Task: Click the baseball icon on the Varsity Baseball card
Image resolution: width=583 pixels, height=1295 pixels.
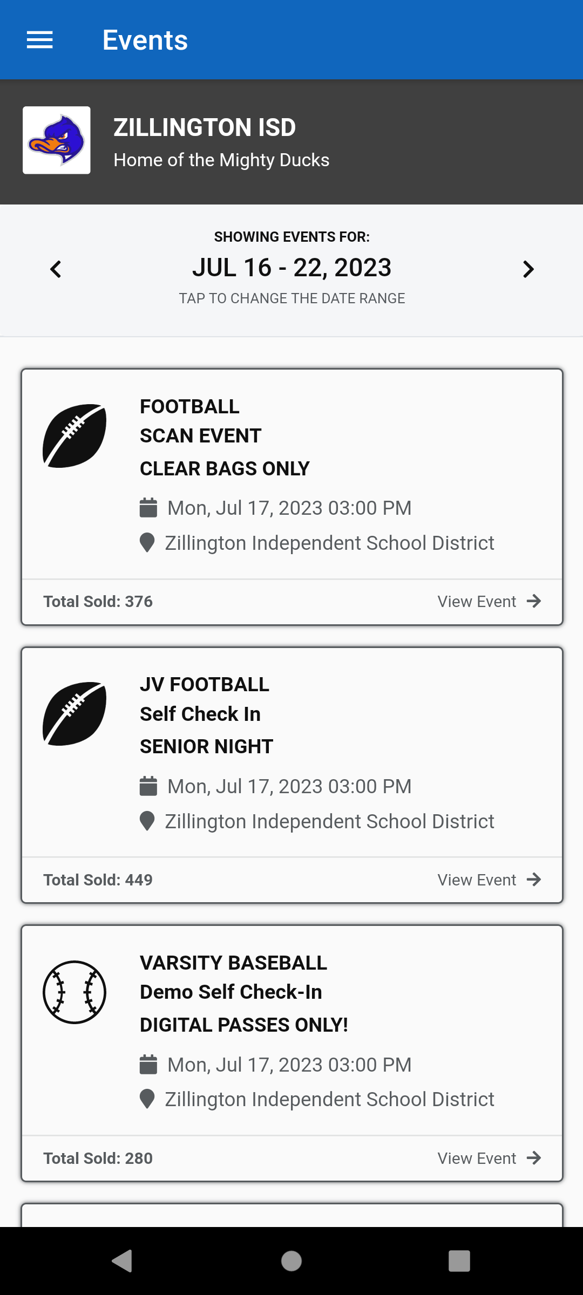Action: [x=74, y=992]
